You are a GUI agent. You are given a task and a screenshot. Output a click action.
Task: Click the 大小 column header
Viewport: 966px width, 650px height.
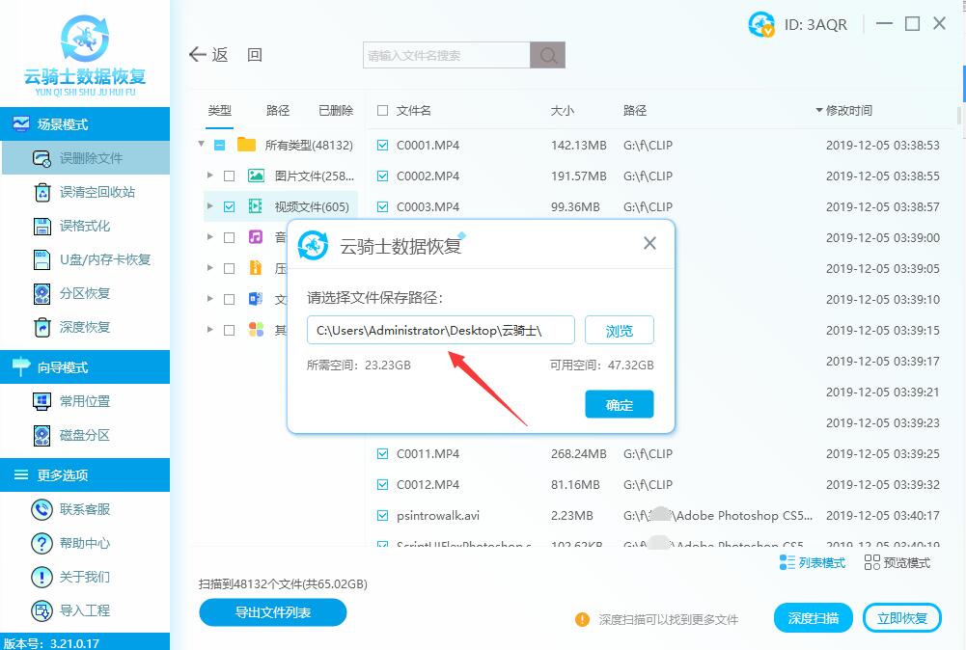click(x=562, y=110)
